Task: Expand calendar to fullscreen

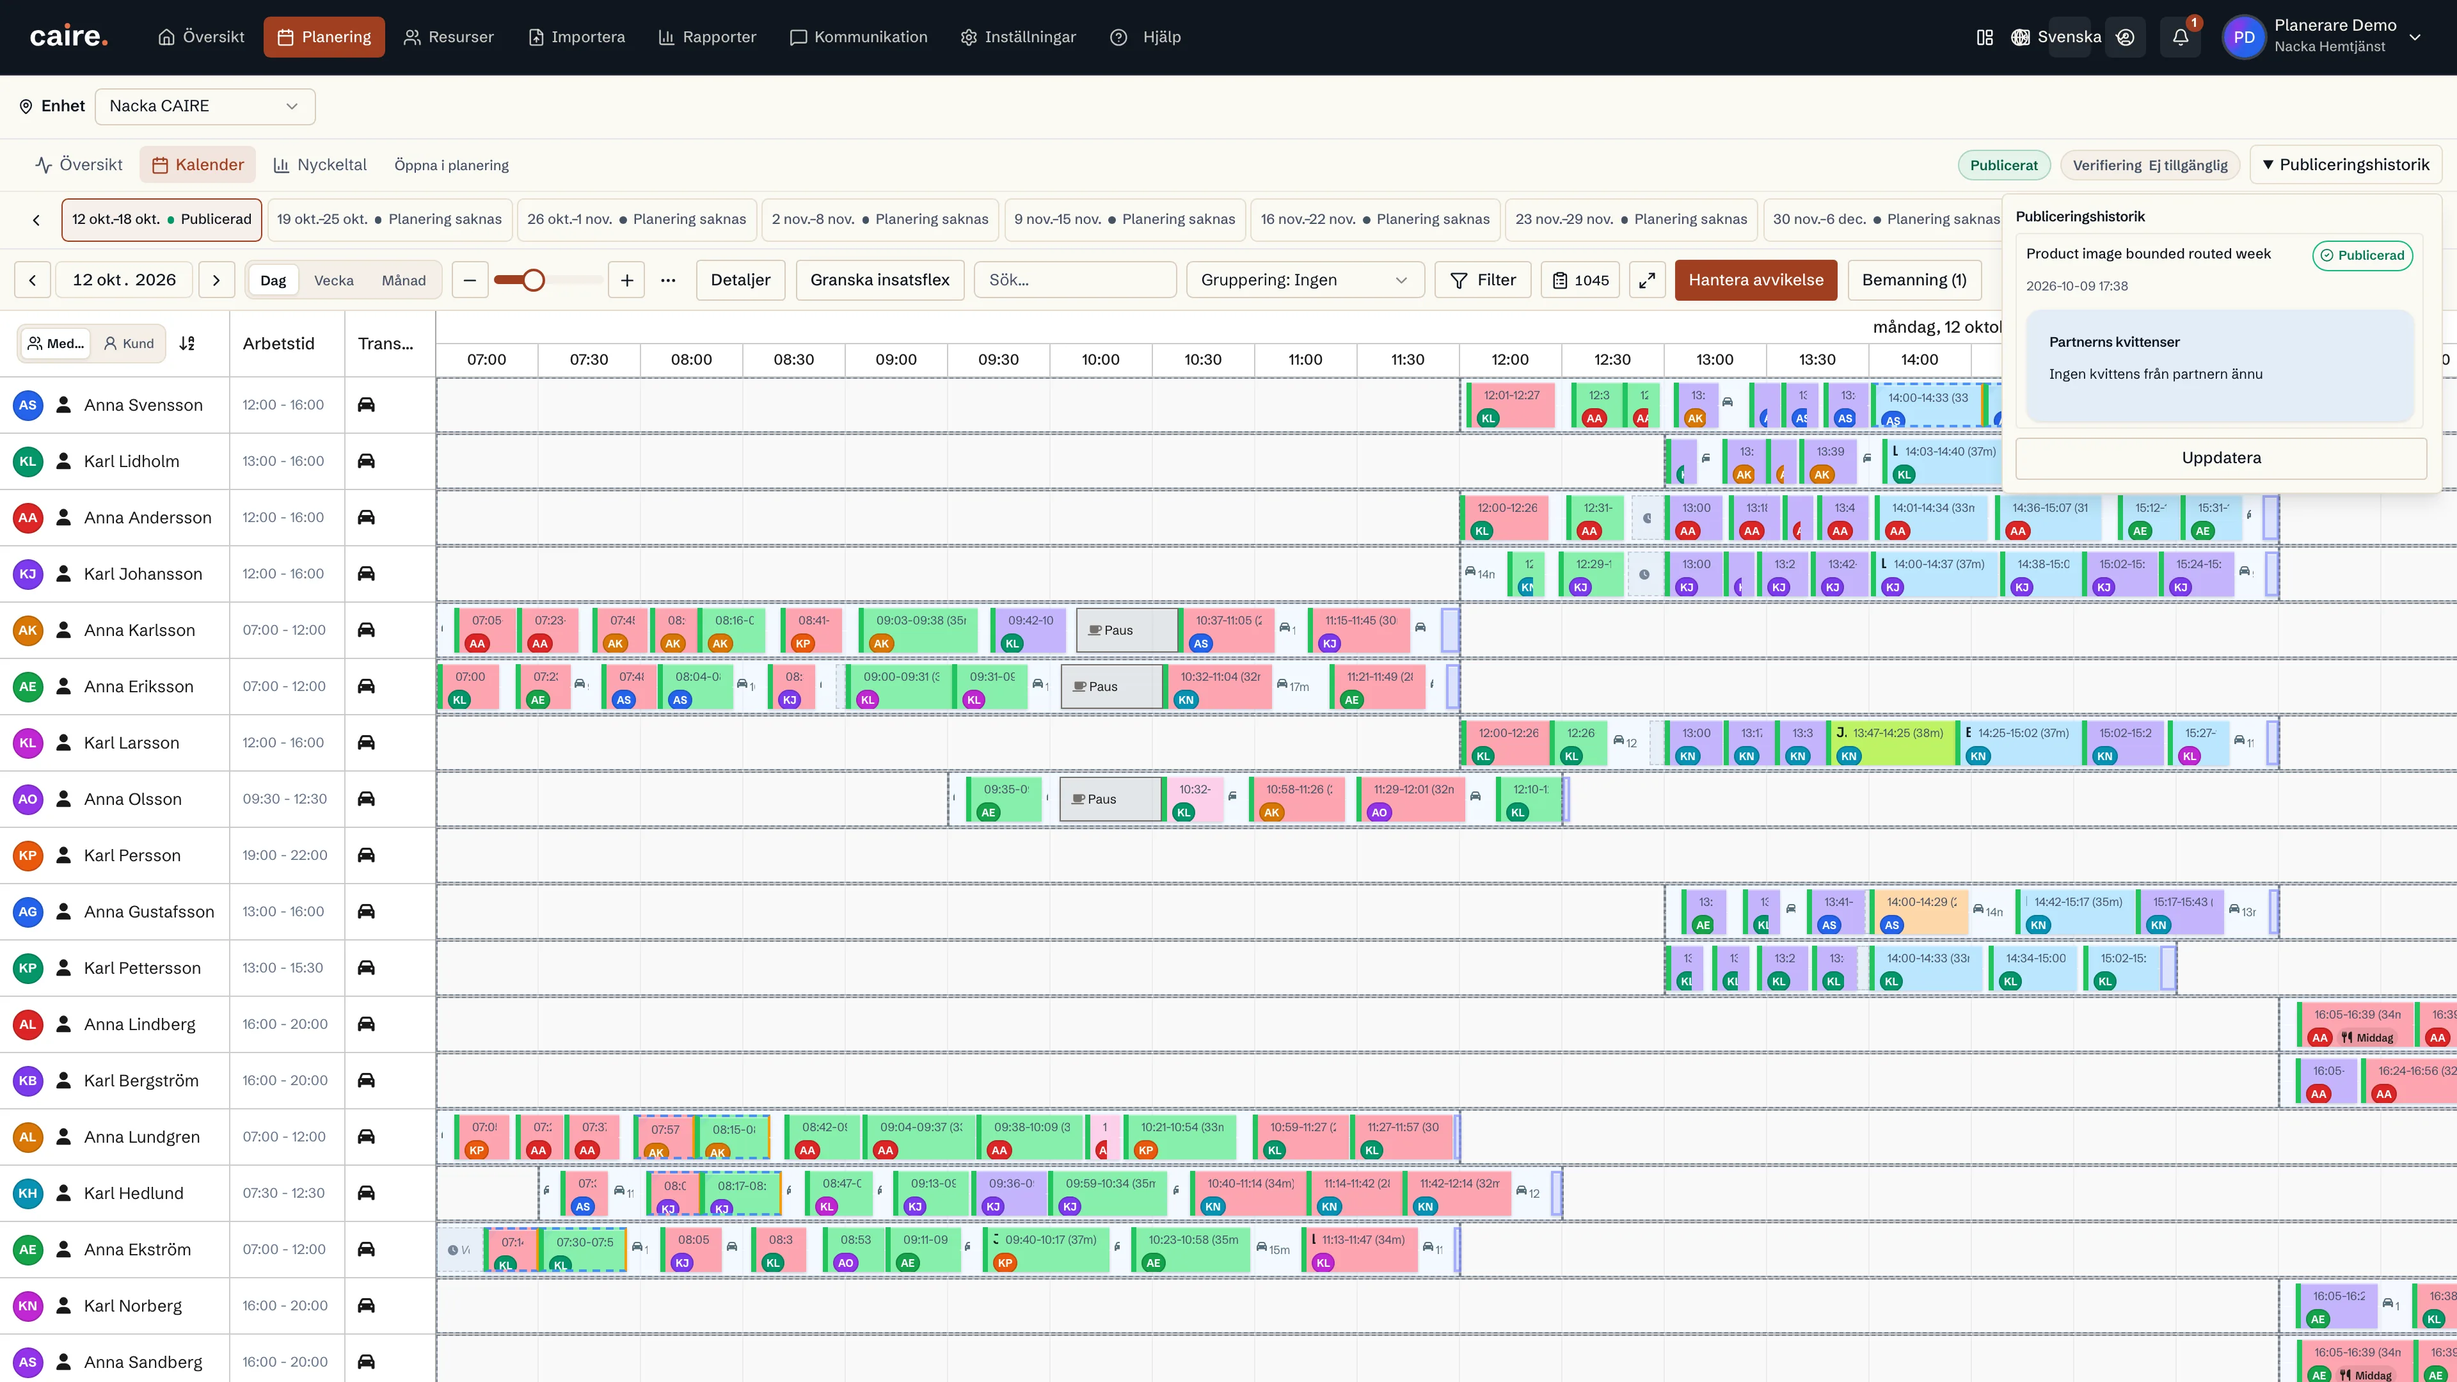Action: [1647, 280]
